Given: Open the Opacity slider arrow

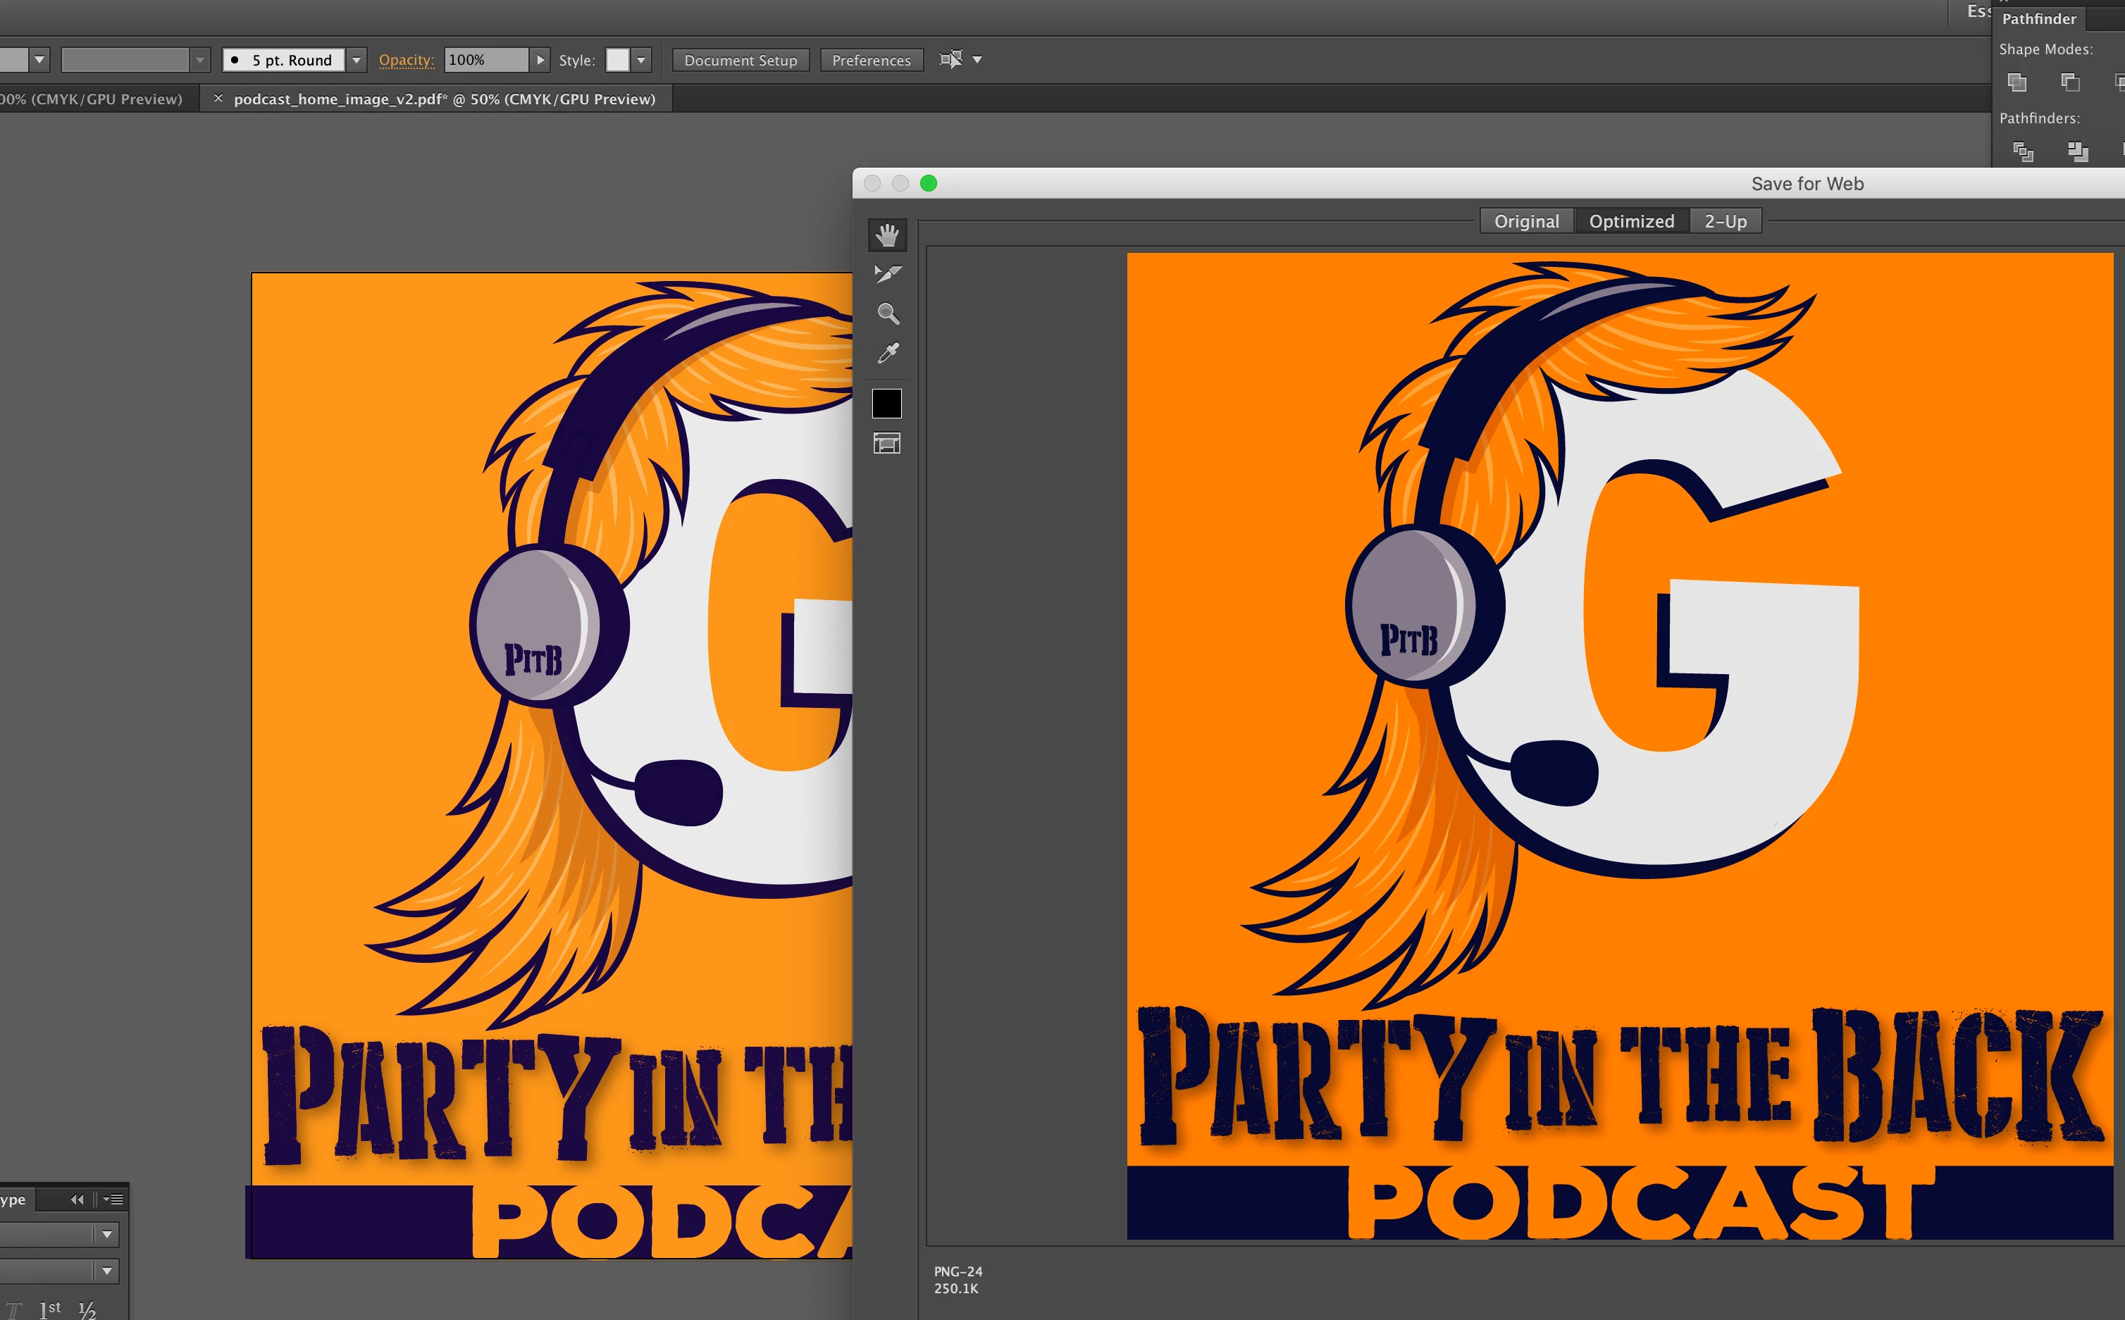Looking at the screenshot, I should click(x=540, y=61).
